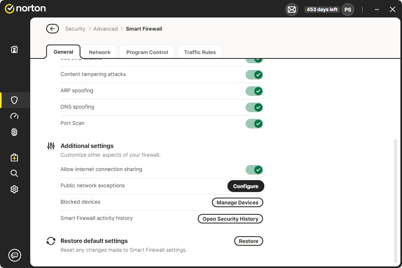This screenshot has height=268, width=402.
Task: Click the Additional settings sliders icon
Action: [51, 146]
